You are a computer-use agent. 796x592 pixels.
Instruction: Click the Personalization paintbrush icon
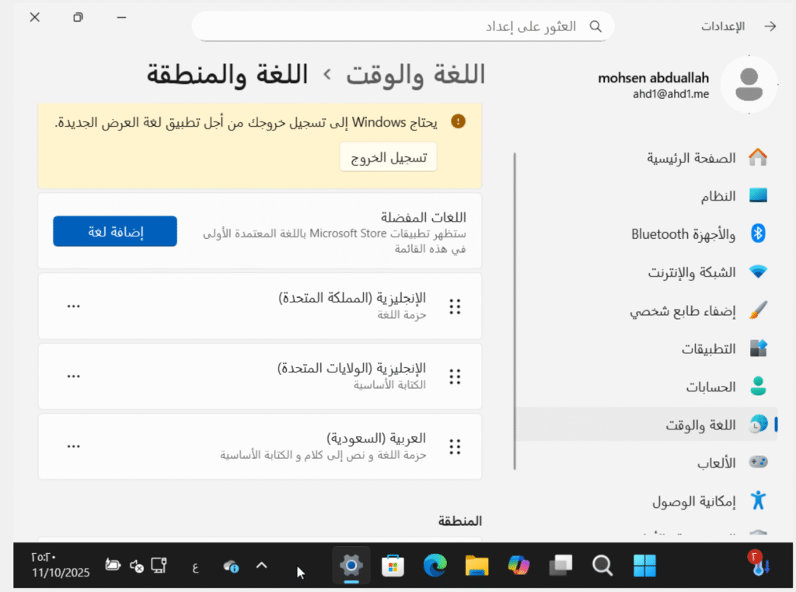(x=758, y=310)
